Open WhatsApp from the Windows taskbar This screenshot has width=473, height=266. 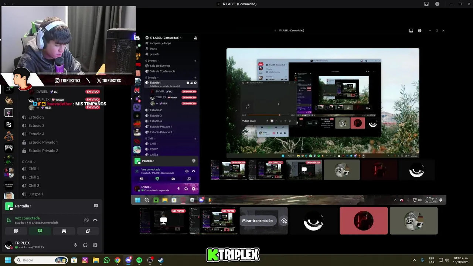107,260
